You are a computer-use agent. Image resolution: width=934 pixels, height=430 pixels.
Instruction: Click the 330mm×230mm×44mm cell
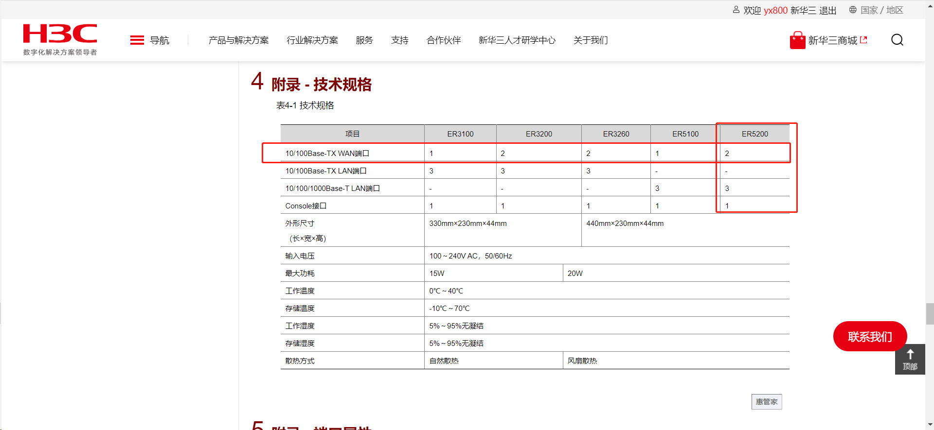tap(468, 224)
